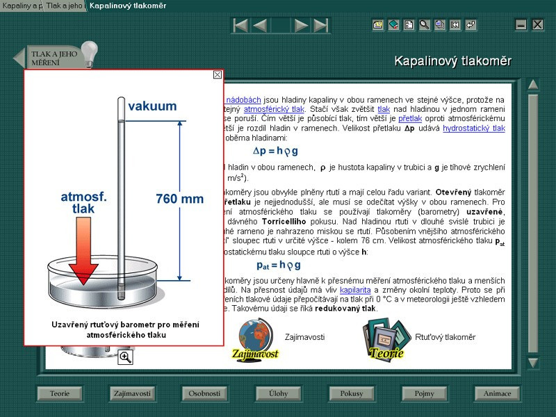
Task: Click the Teorie books icon
Action: [x=386, y=340]
